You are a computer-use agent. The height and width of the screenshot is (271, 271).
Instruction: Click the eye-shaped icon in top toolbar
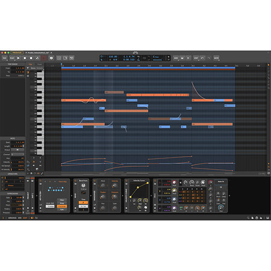(x=51, y=58)
